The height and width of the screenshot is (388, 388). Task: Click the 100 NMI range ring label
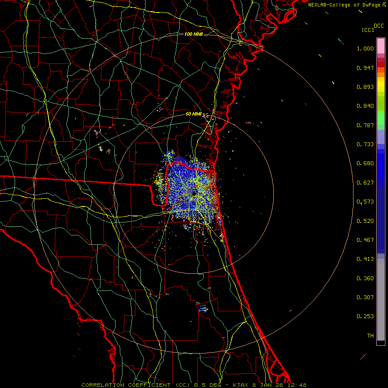tap(194, 34)
